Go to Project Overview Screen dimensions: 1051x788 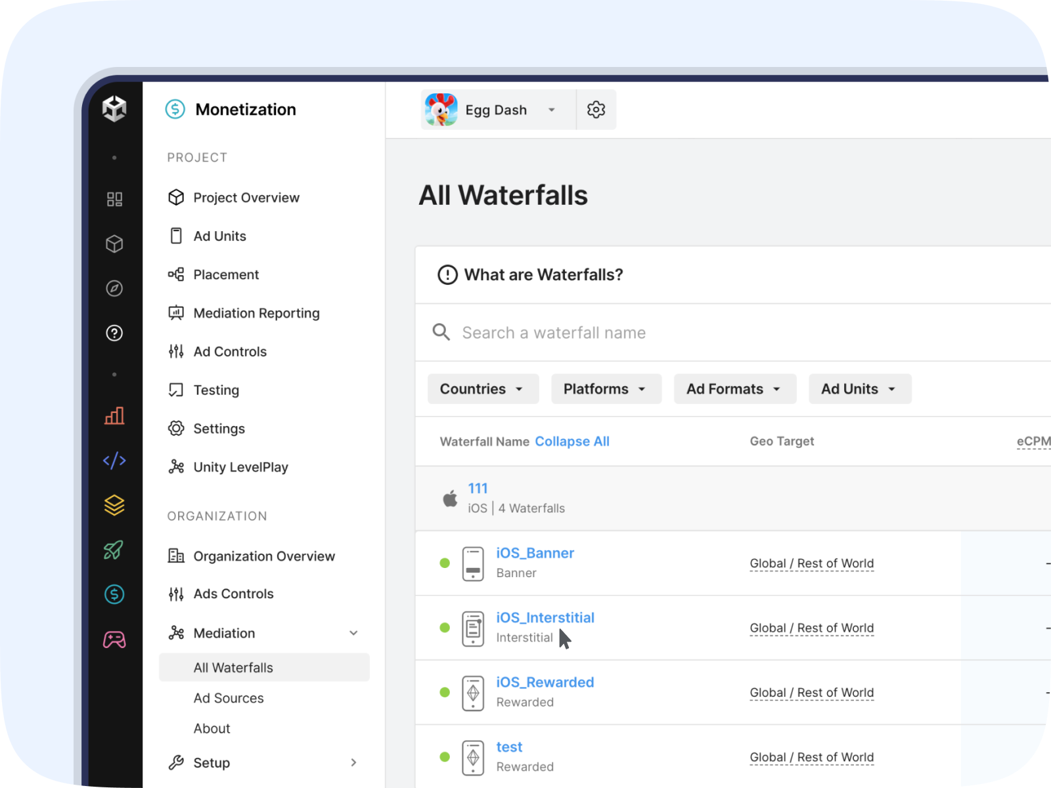[246, 198]
